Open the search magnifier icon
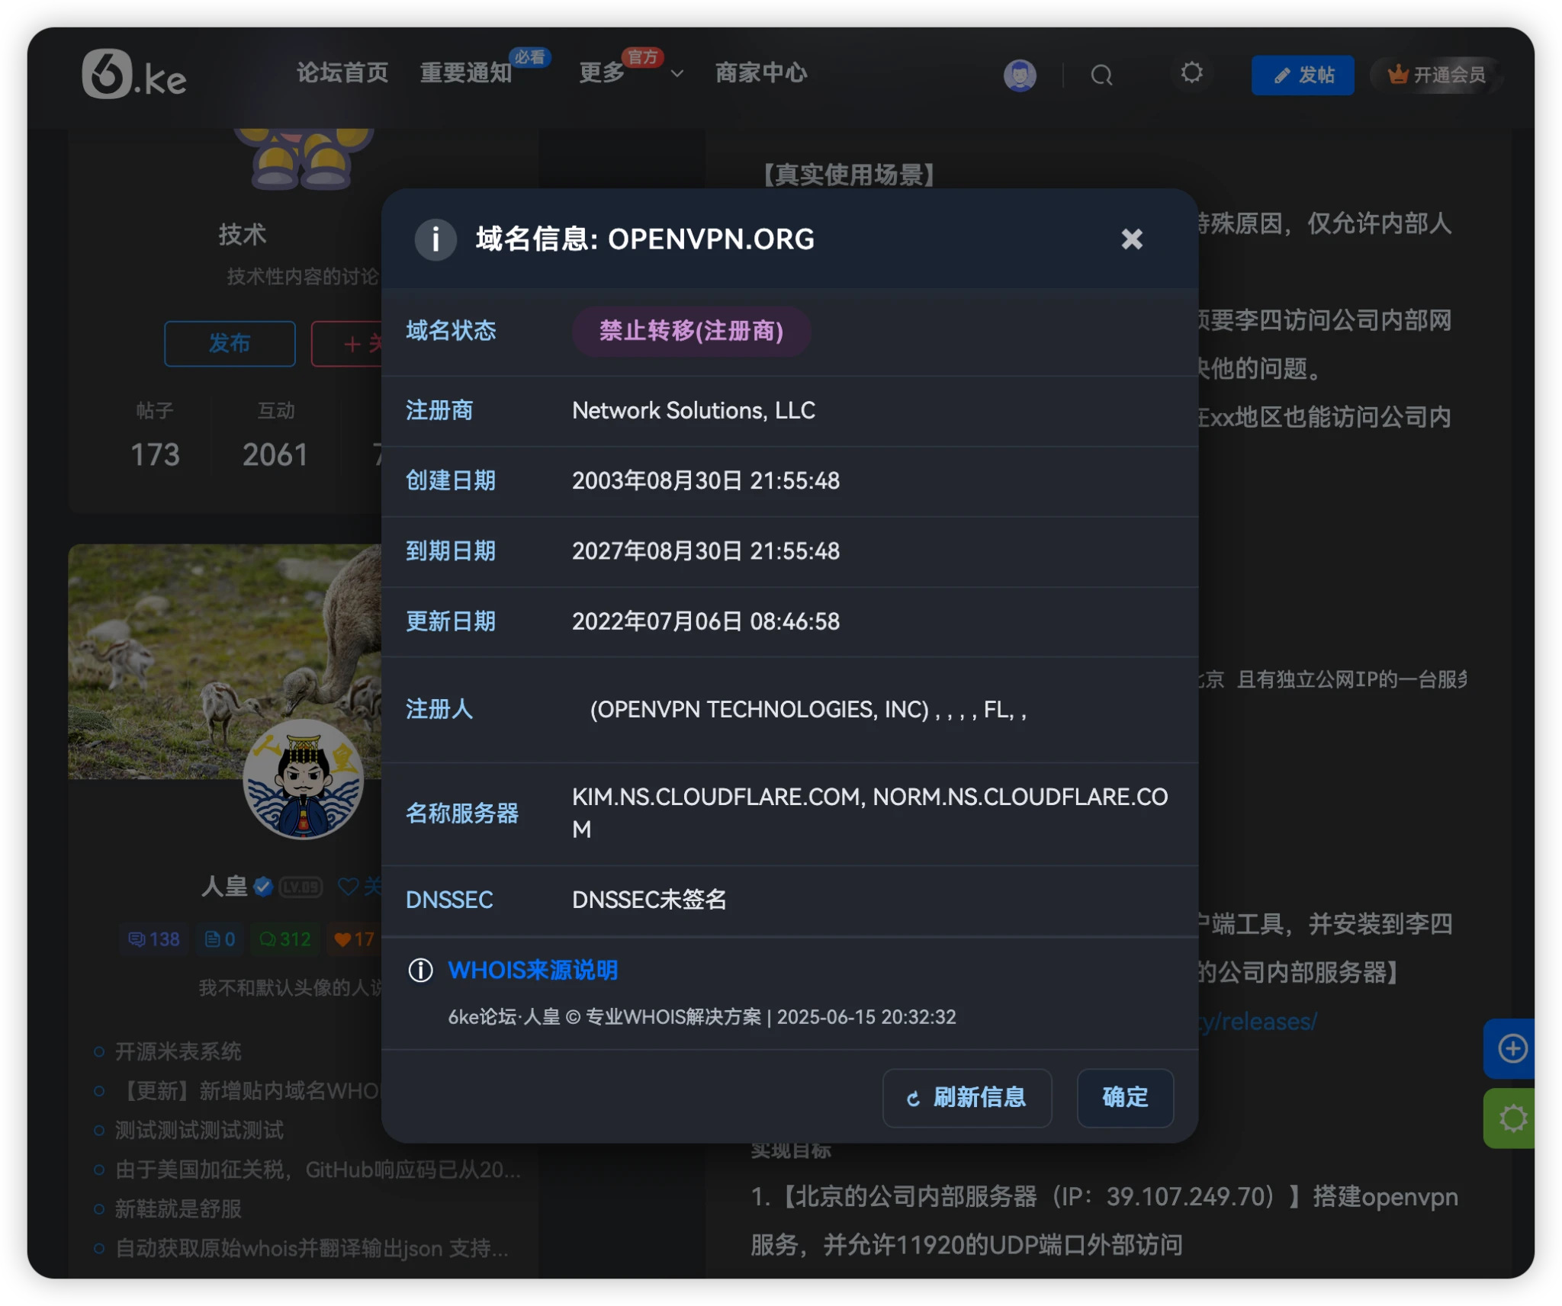Screen dimensions: 1562x1306 tap(1101, 75)
